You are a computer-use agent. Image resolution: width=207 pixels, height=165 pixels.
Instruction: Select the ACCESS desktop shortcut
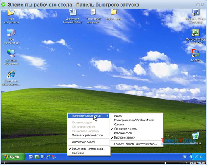tap(195, 55)
